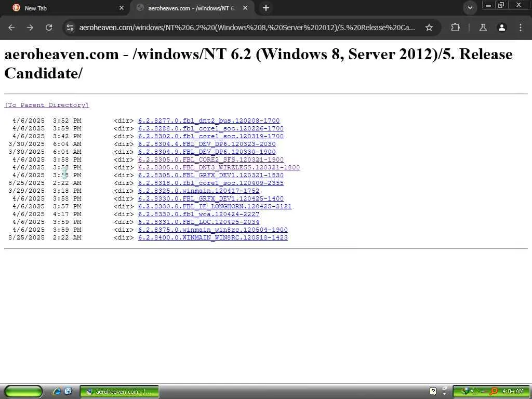
Task: Open 6.2.8330.0.FBL_GRFX_DEV1.120425-1400 folder
Action: (x=211, y=198)
